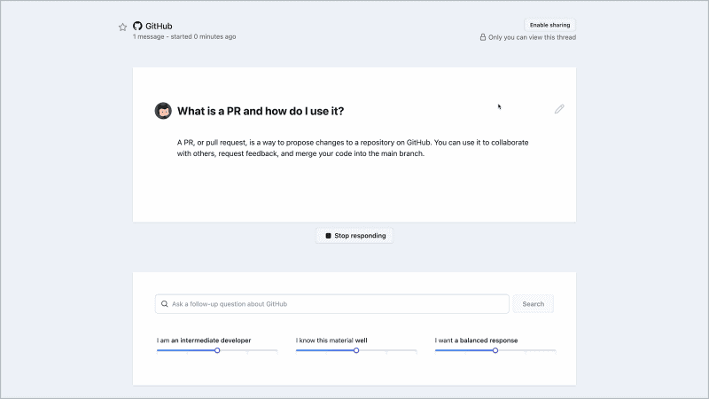Star this GitHub thread
Screen dimensions: 709x399
122,27
